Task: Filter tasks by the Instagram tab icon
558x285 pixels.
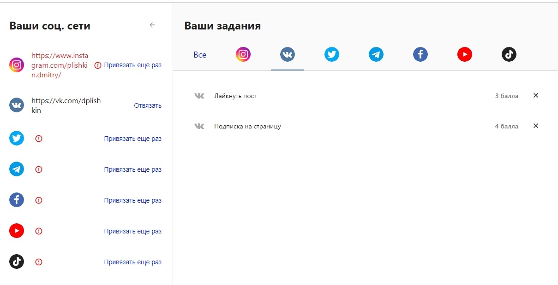Action: point(243,55)
